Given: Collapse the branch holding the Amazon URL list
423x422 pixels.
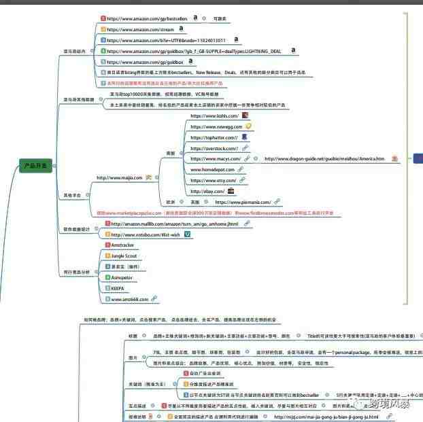Looking at the screenshot, I should point(92,51).
